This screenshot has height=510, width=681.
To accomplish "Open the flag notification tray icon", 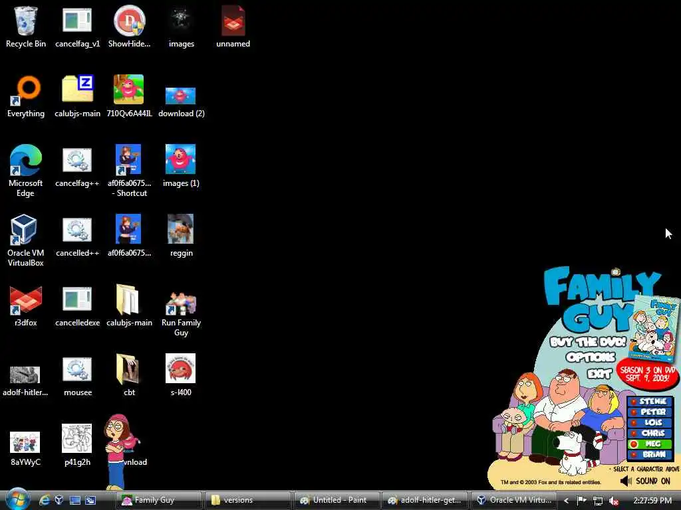I will pos(581,501).
